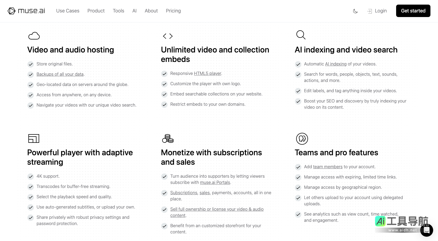Click the coins stack monetize icon
The width and height of the screenshot is (438, 241).
(x=168, y=138)
